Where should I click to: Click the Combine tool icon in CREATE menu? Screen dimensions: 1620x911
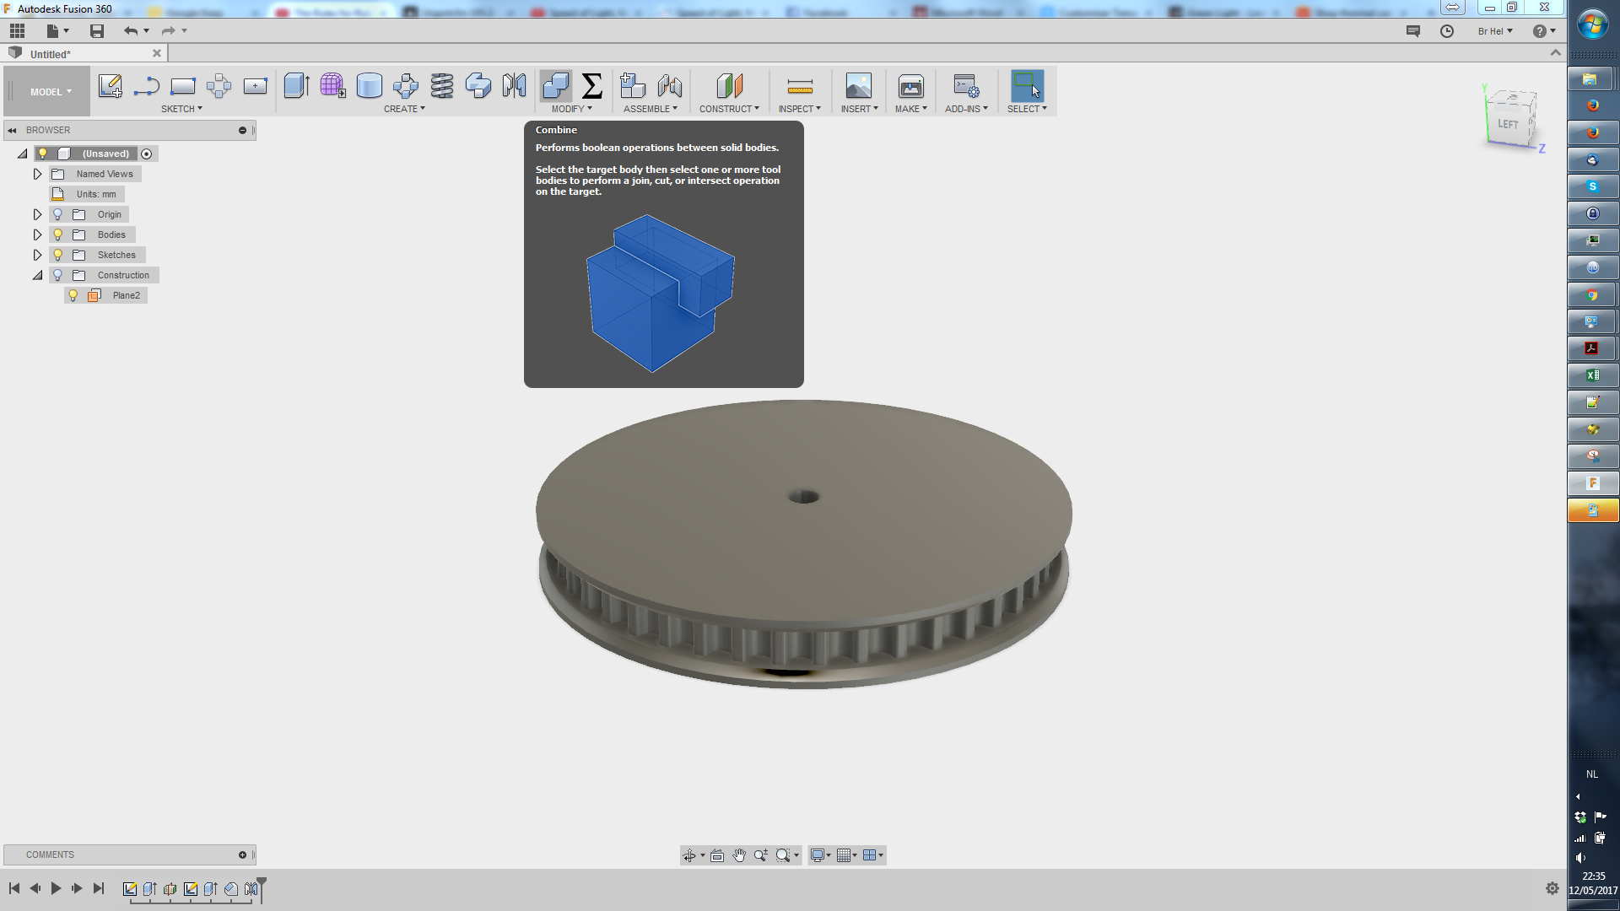554,86
